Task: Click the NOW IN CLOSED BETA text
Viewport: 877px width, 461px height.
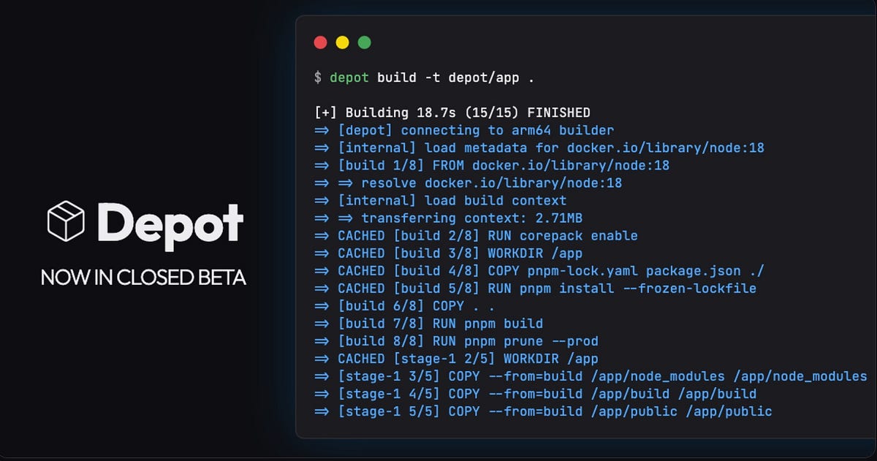Action: coord(143,278)
